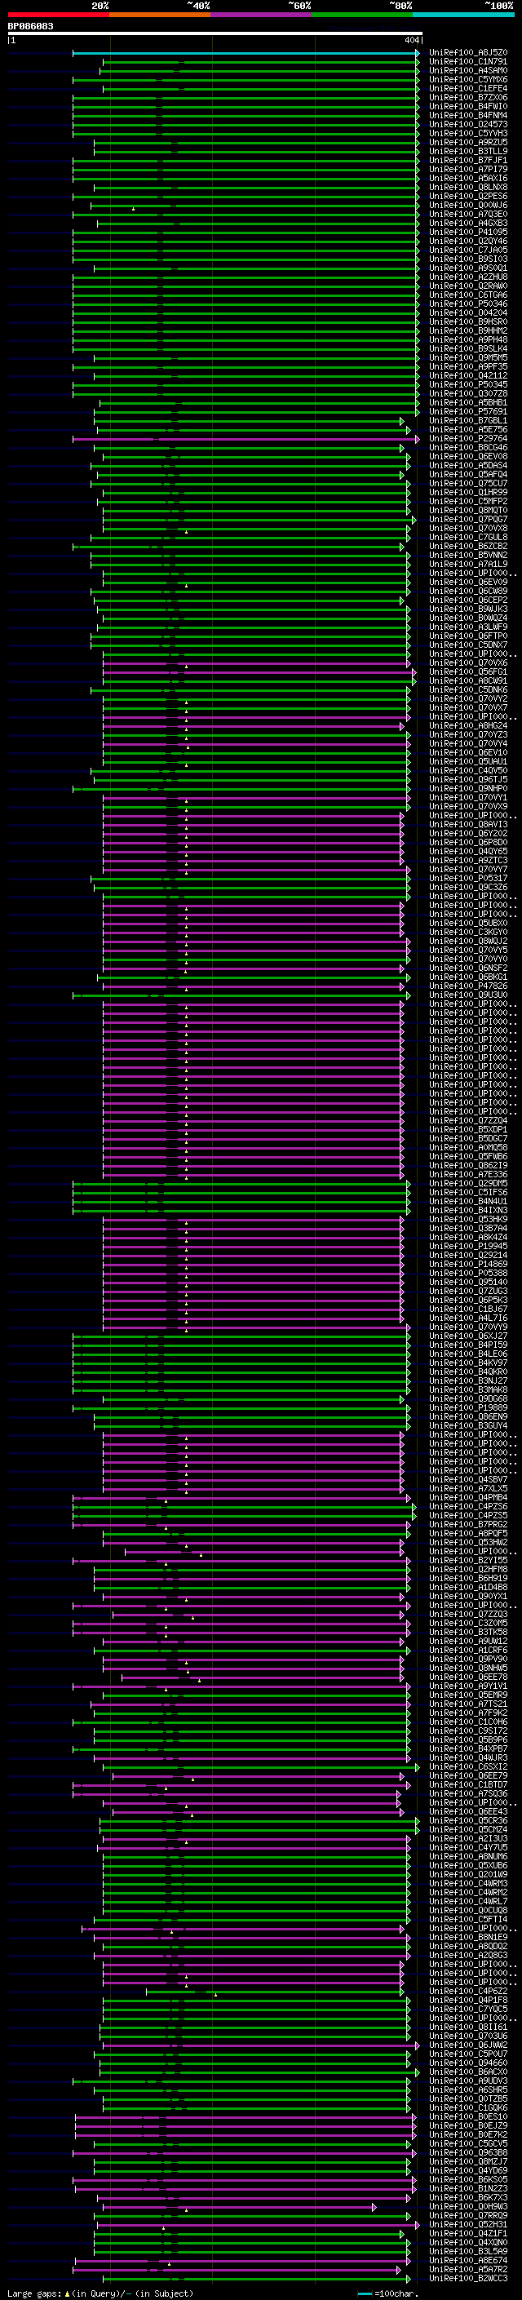
Task: Open hit UniRef100_A5AXI6
Action: pos(468,179)
